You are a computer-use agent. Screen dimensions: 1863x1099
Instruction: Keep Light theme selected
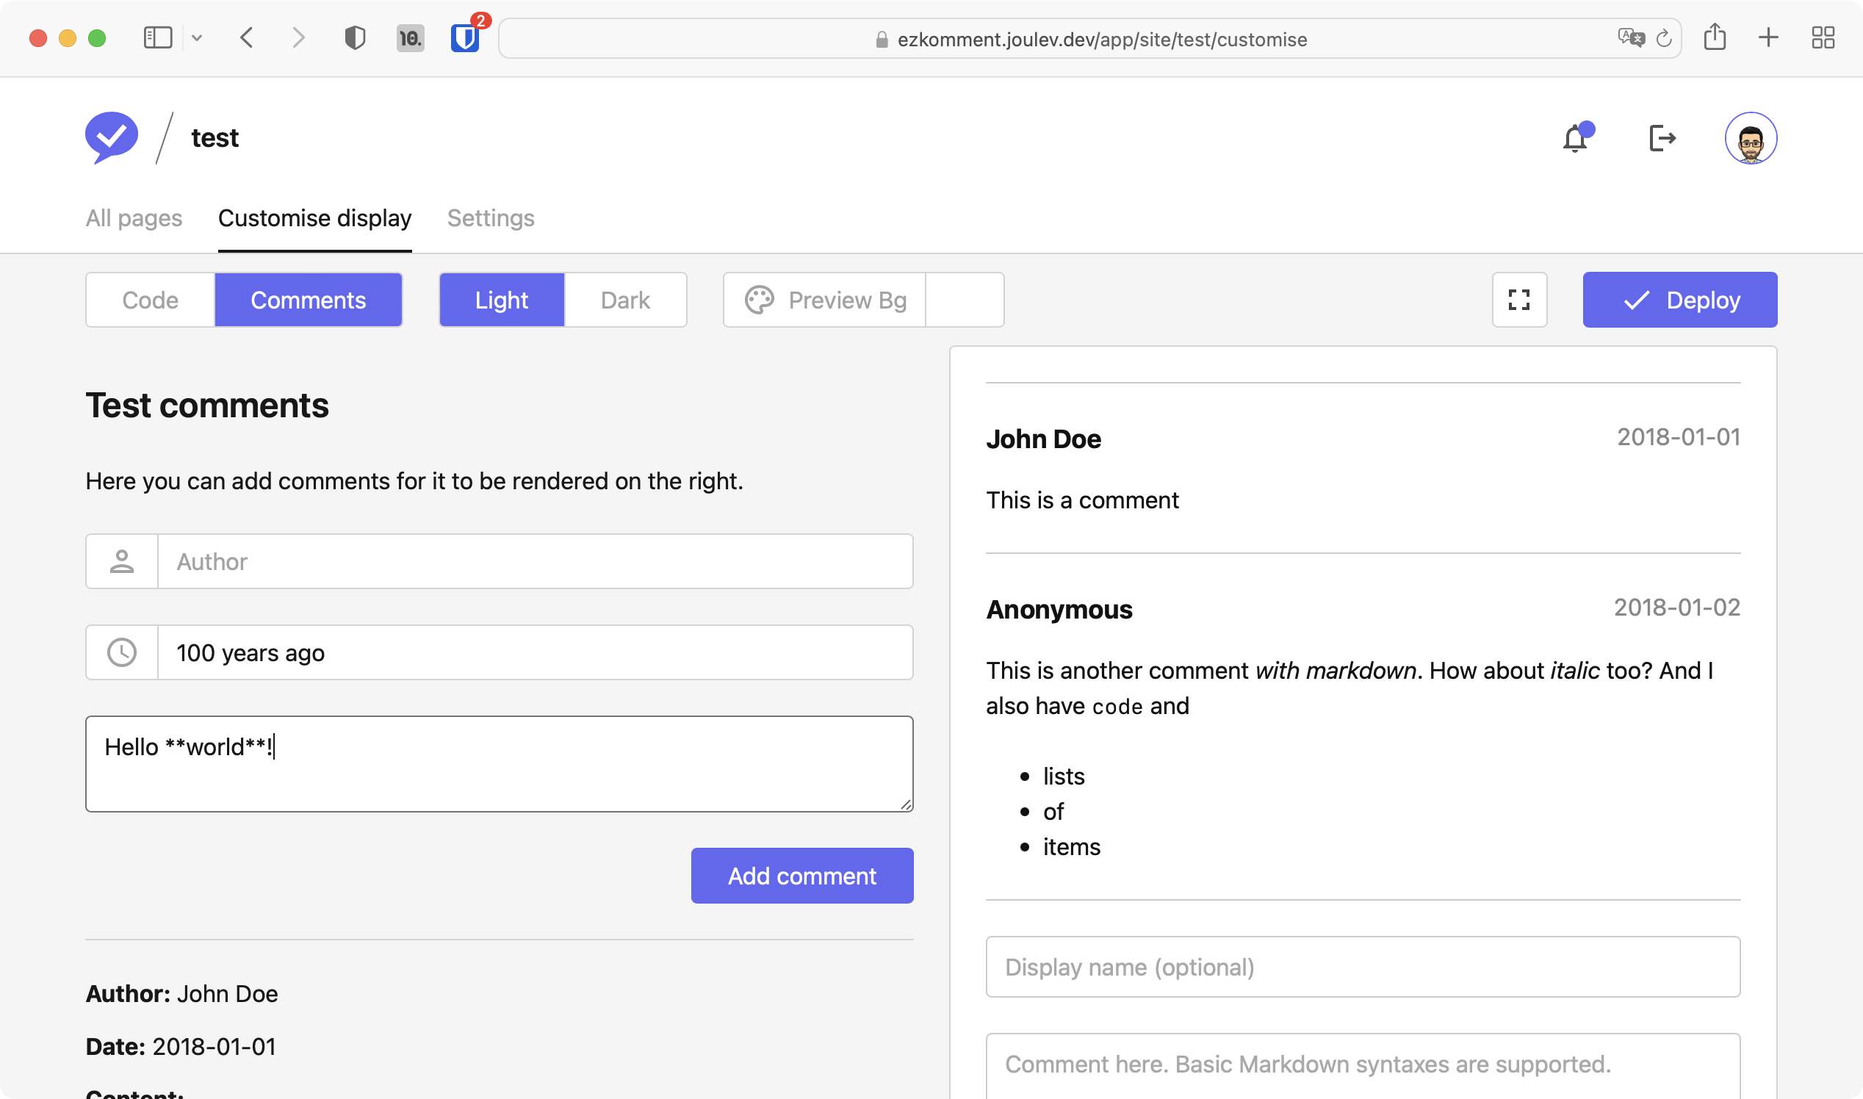500,299
